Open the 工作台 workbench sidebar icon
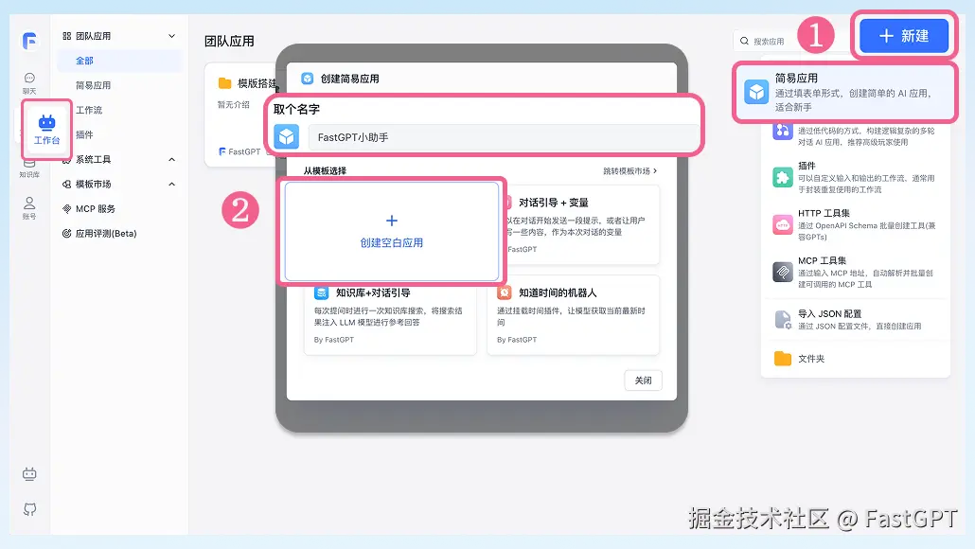This screenshot has height=549, width=975. [x=46, y=130]
